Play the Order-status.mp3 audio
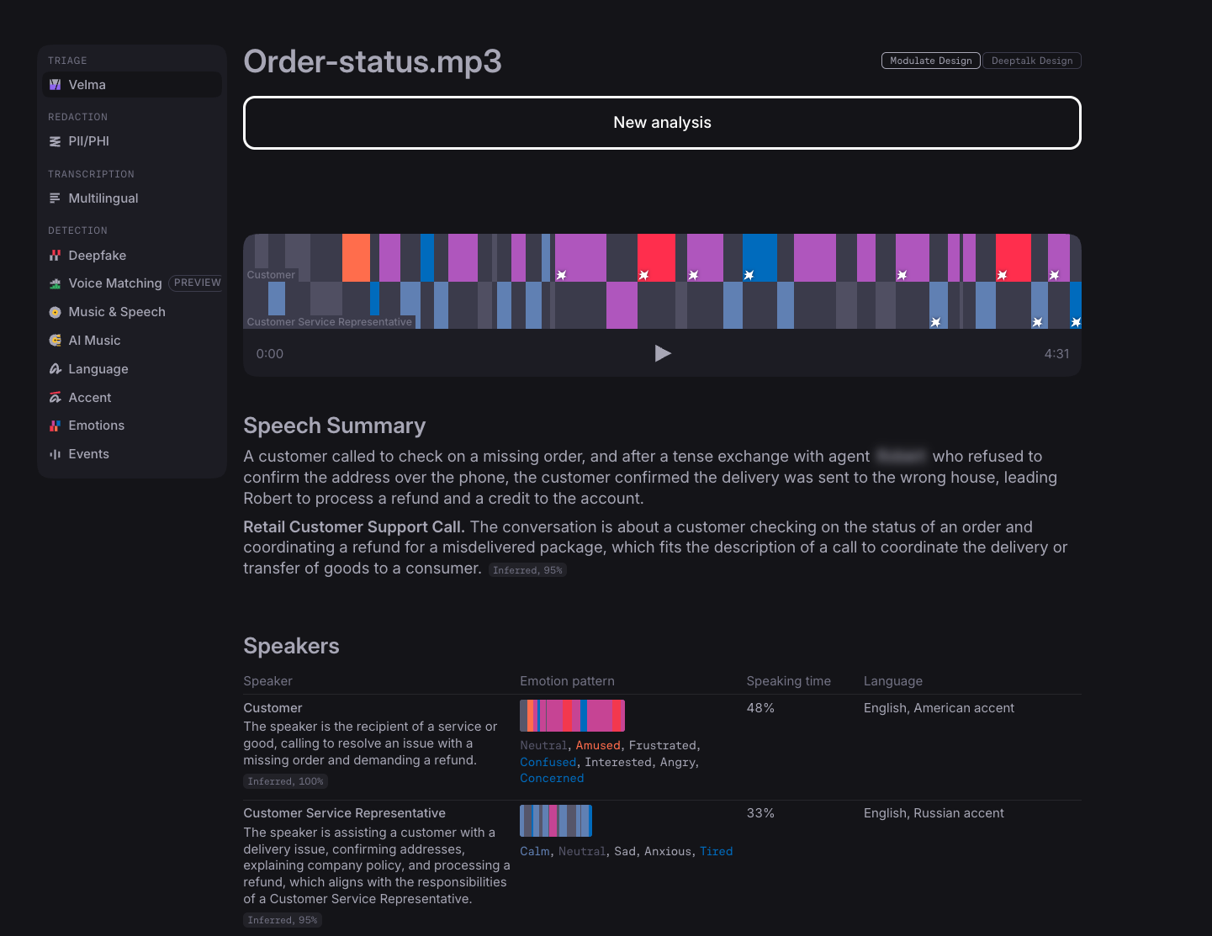1212x936 pixels. [x=663, y=353]
